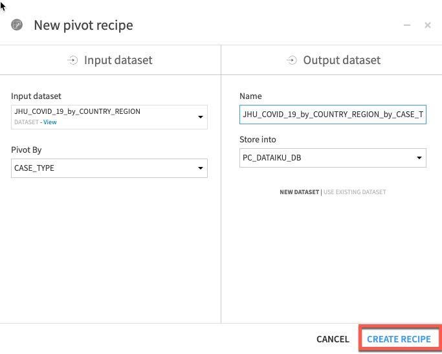This screenshot has width=442, height=354.
Task: Click into the output dataset Name field
Action: (x=333, y=115)
